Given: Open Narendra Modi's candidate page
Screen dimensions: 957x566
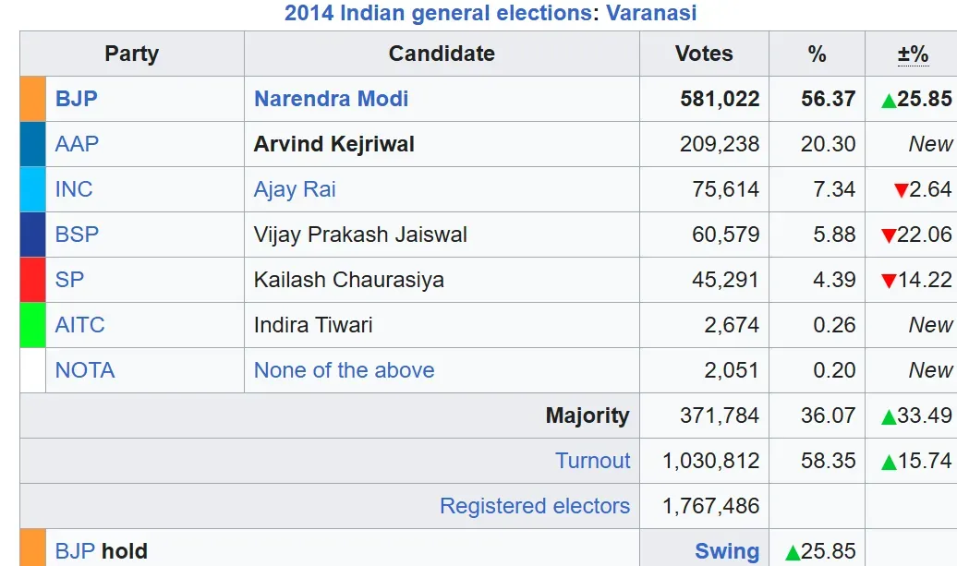Looking at the screenshot, I should pyautogui.click(x=331, y=99).
